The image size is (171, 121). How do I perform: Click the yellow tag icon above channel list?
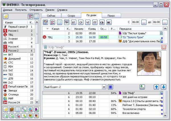pos(6,16)
